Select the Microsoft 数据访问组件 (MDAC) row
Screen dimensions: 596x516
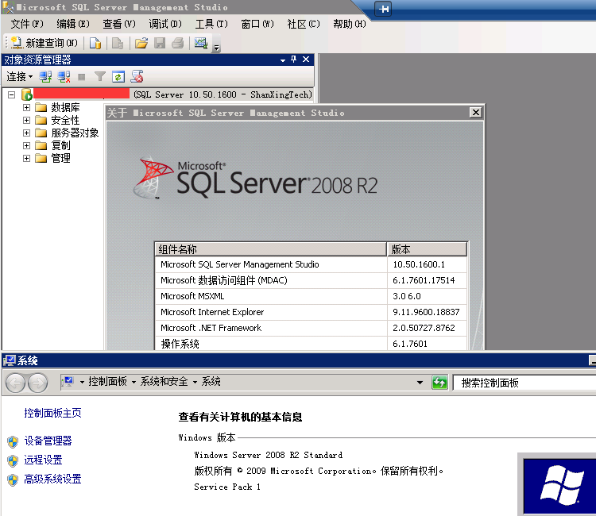(x=311, y=280)
